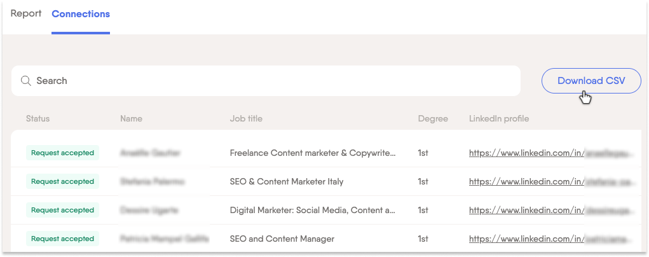
Task: Select the Connections tab
Action: point(81,14)
